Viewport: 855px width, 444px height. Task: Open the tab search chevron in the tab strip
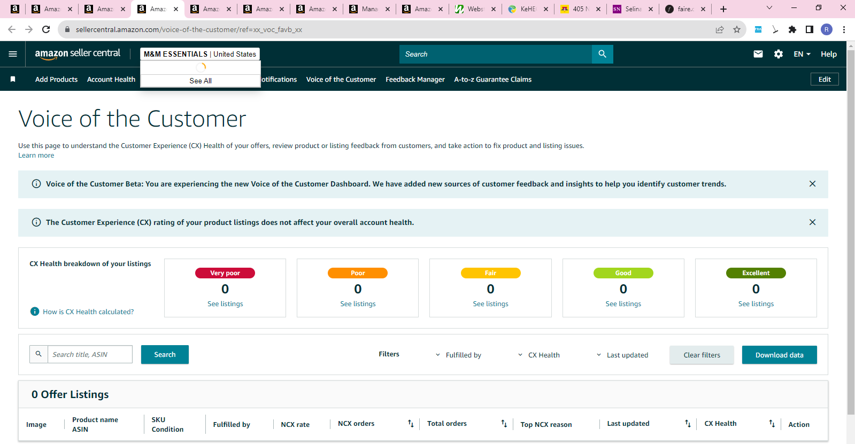point(769,7)
